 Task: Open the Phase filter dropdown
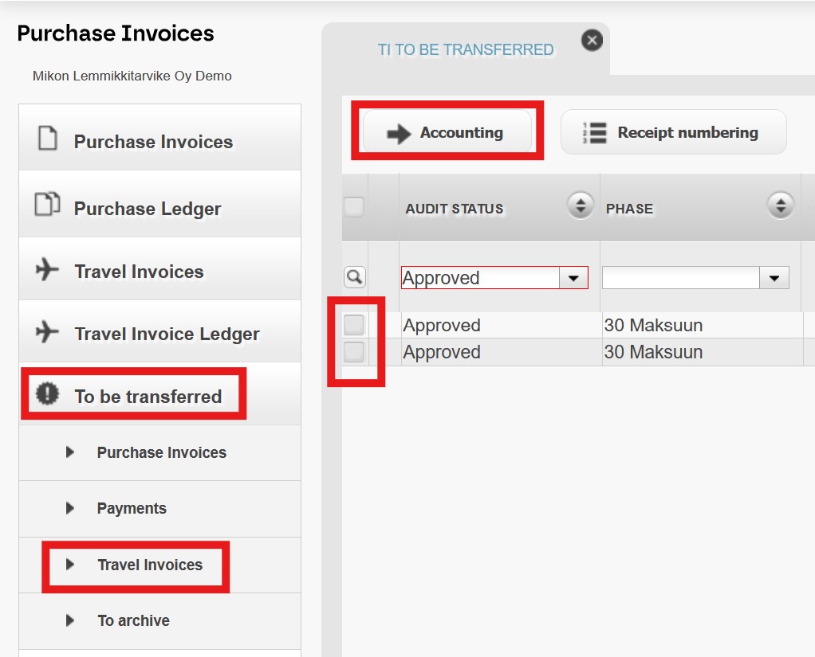[774, 278]
